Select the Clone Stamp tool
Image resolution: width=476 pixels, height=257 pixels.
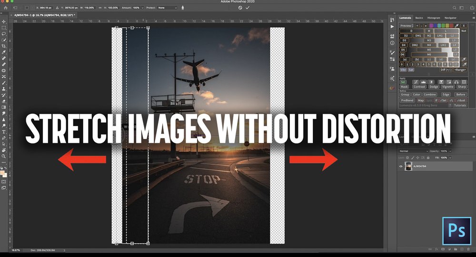pyautogui.click(x=4, y=89)
